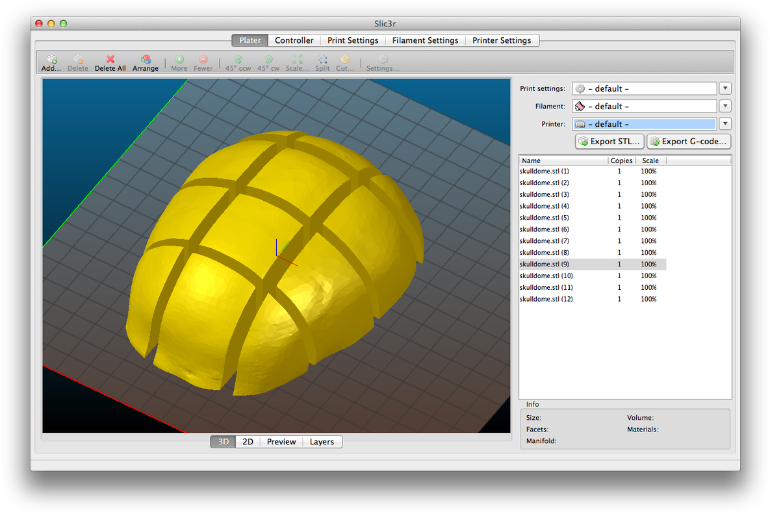
Task: Click the Export G-code button
Action: (689, 141)
